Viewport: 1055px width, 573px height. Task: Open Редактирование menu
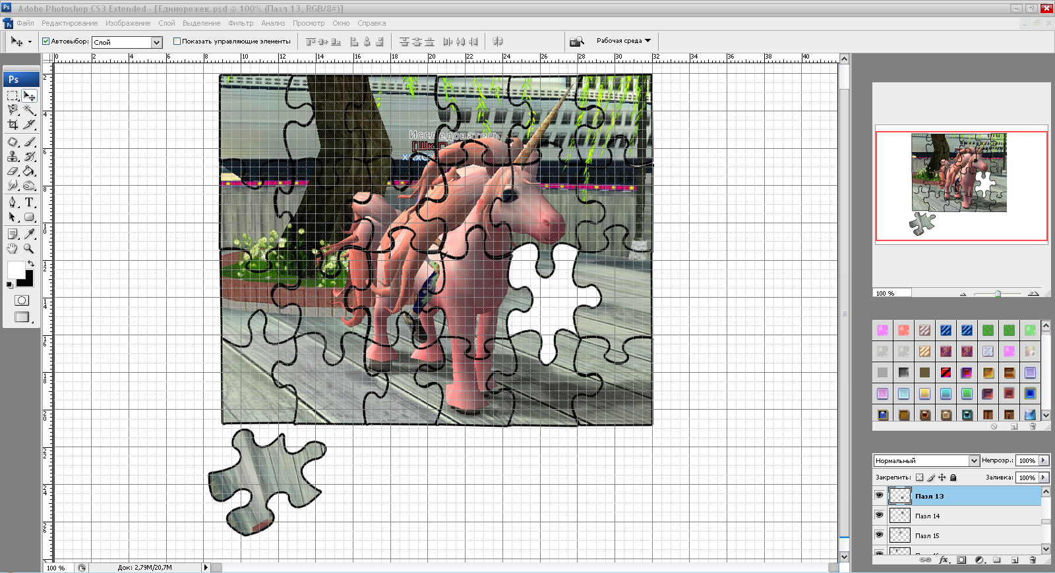pos(69,23)
